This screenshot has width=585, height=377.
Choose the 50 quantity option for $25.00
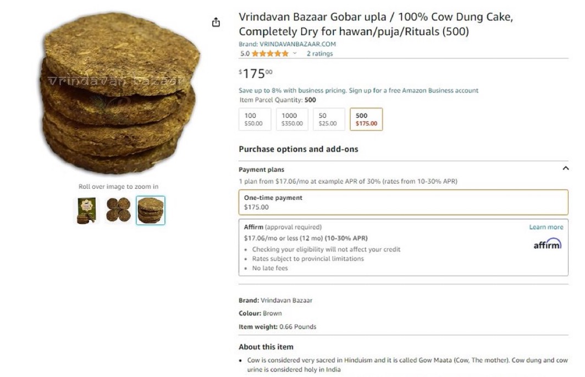pyautogui.click(x=329, y=119)
